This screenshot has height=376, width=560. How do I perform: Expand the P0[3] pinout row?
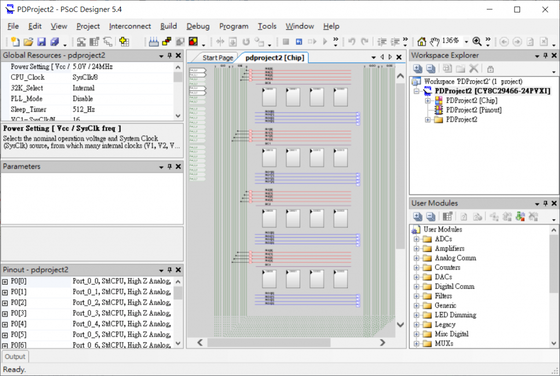click(x=5, y=314)
